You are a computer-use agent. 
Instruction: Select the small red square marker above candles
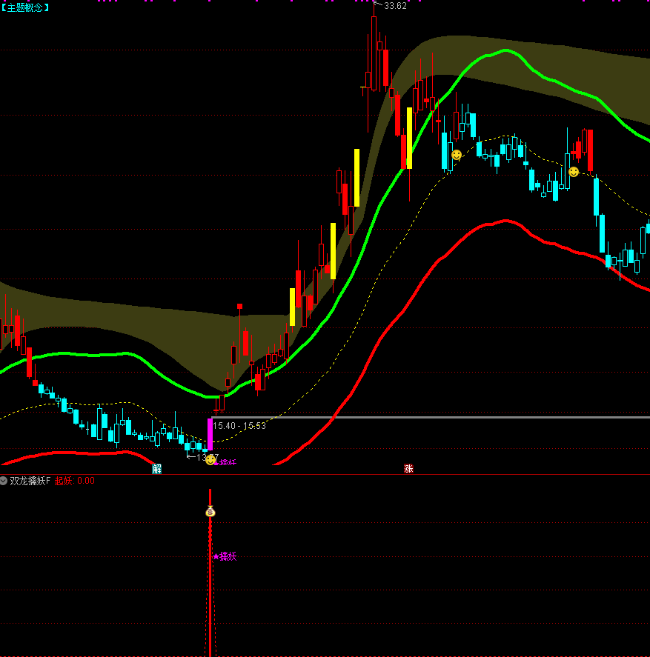coord(239,306)
